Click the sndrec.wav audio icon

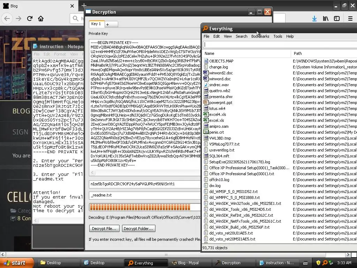click(x=206, y=84)
